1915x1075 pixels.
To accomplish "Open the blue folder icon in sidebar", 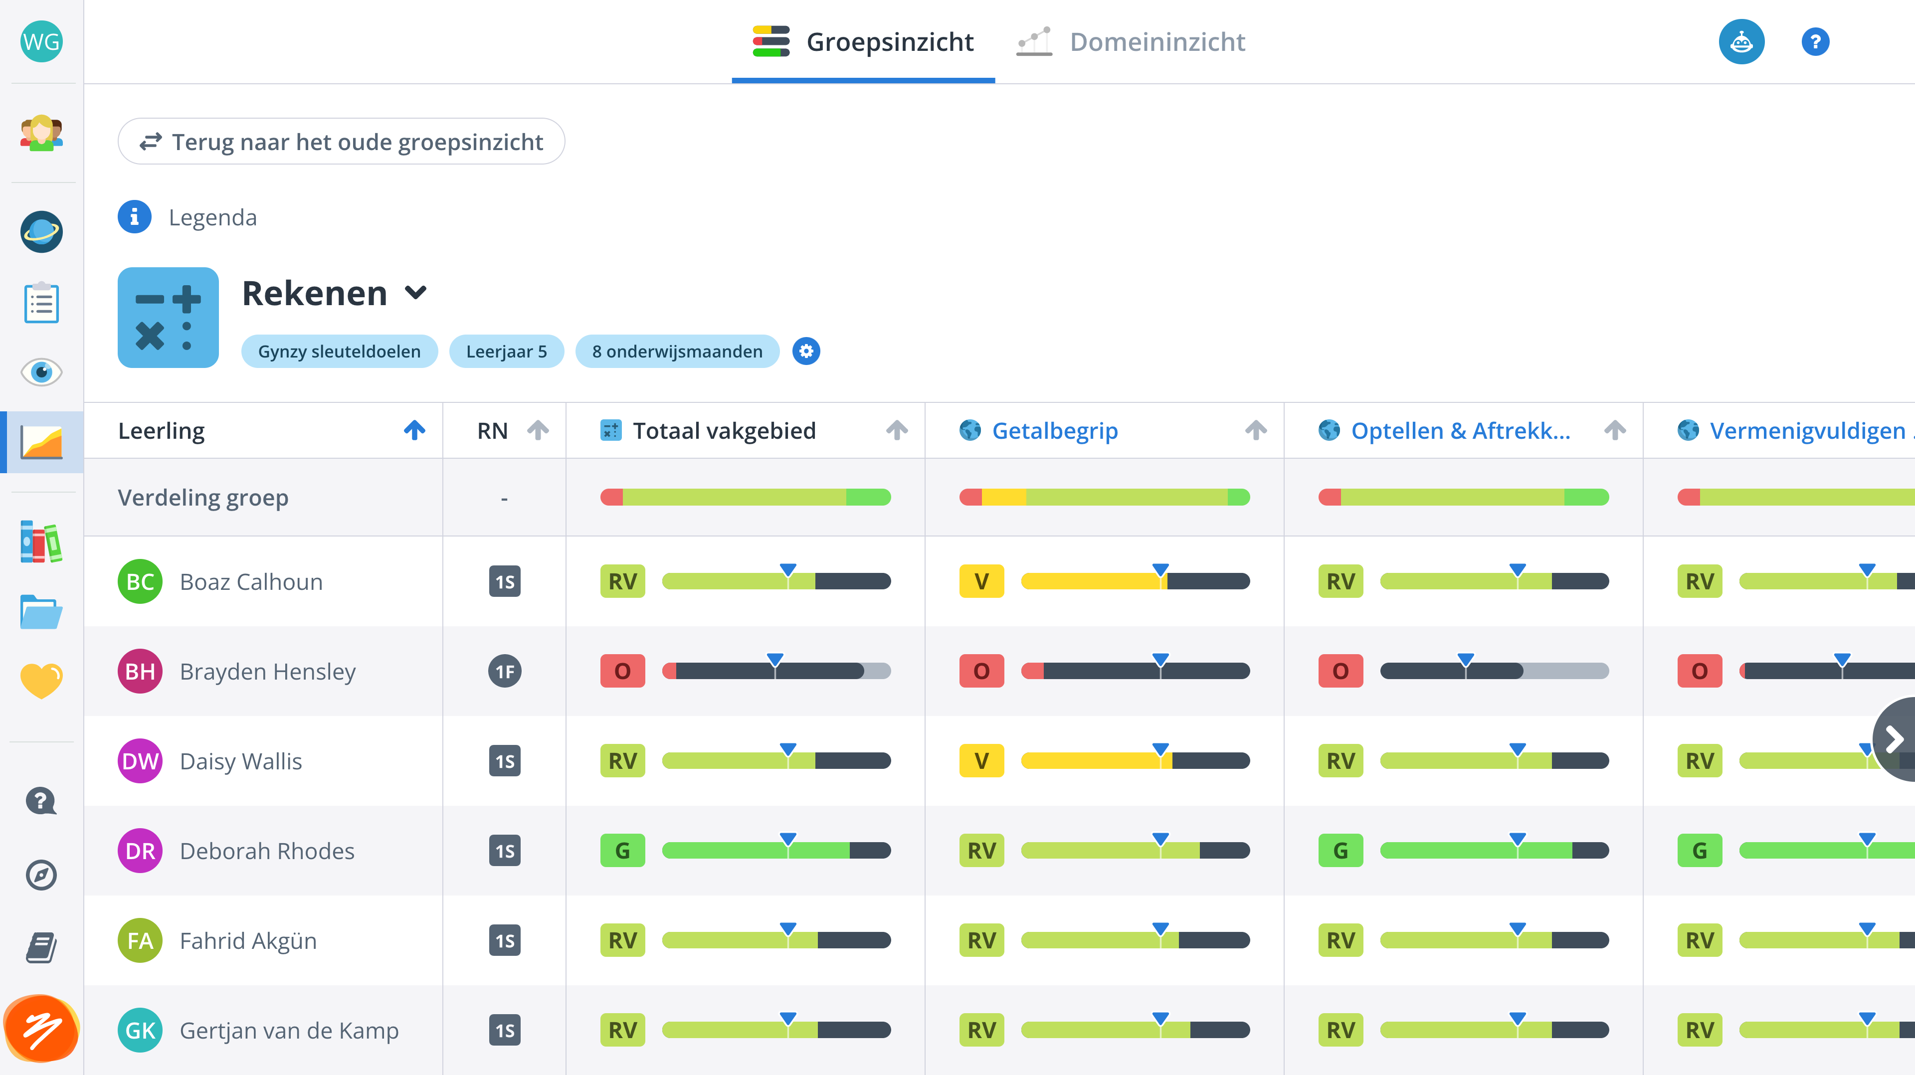I will [x=41, y=613].
